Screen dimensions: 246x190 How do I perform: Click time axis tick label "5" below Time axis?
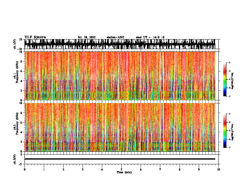click(x=121, y=170)
